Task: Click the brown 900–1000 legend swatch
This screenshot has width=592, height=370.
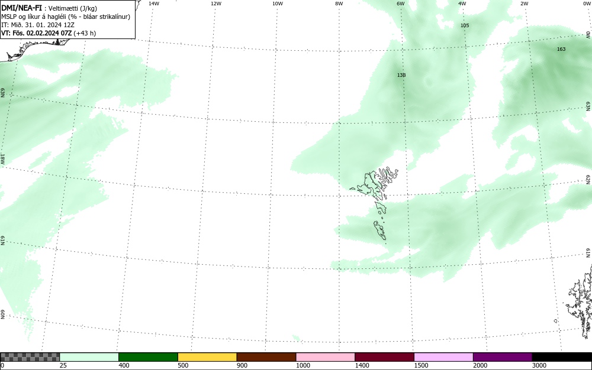Action: click(266, 357)
